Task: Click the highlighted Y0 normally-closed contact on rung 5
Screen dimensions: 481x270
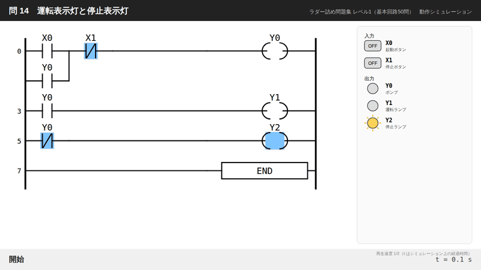Action: click(47, 141)
